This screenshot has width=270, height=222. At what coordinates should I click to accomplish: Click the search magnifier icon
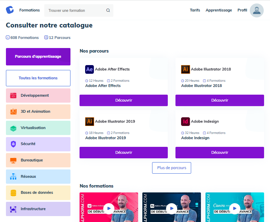click(108, 10)
